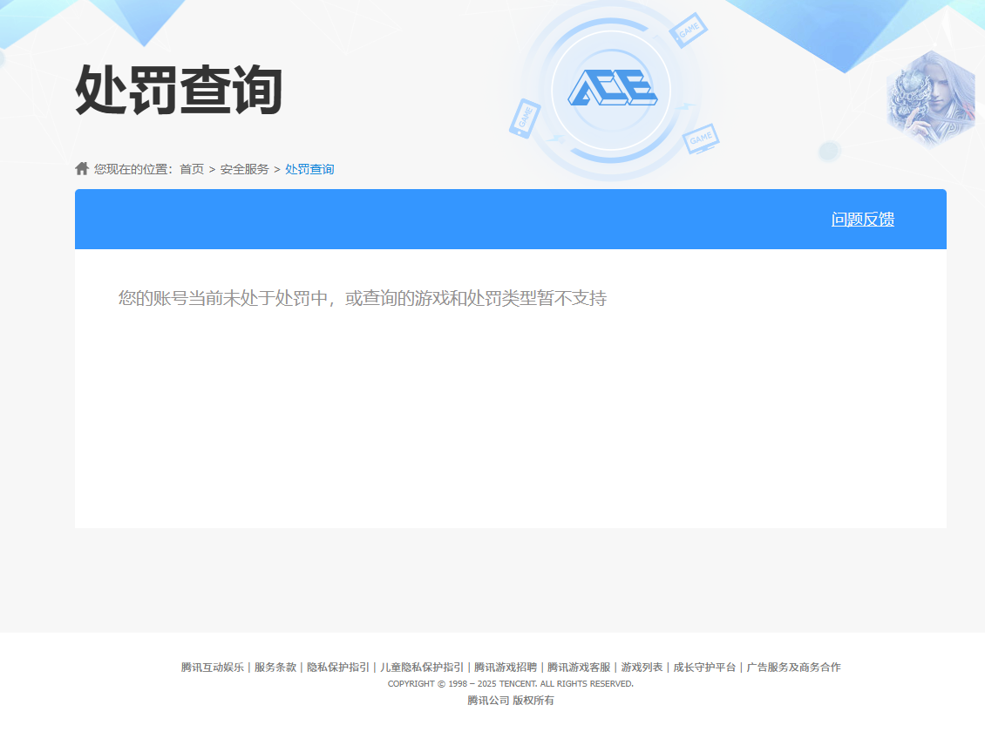Open the 腾讯互动娱乐 footer link
The width and height of the screenshot is (985, 732).
pos(211,666)
